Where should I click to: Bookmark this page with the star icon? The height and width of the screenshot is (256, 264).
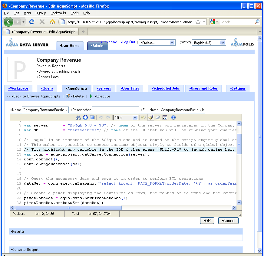coord(198,22)
